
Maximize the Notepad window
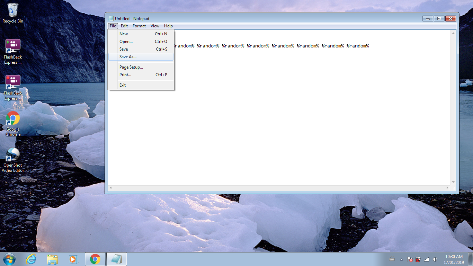439,18
